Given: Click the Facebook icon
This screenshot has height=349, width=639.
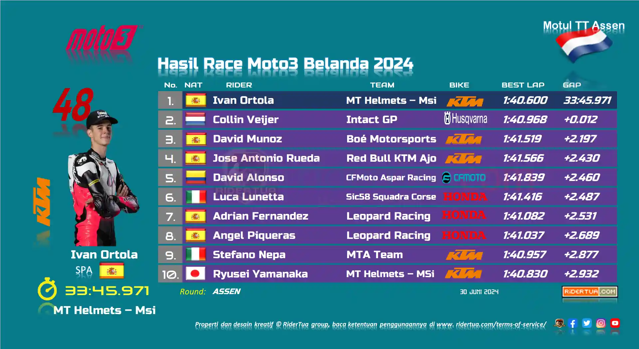Looking at the screenshot, I should click(x=573, y=323).
